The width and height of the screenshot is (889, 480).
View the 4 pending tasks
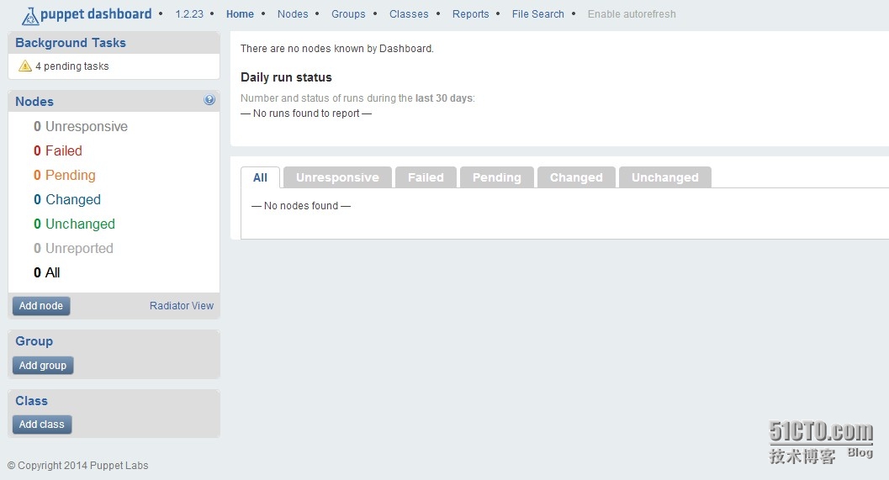(x=72, y=66)
